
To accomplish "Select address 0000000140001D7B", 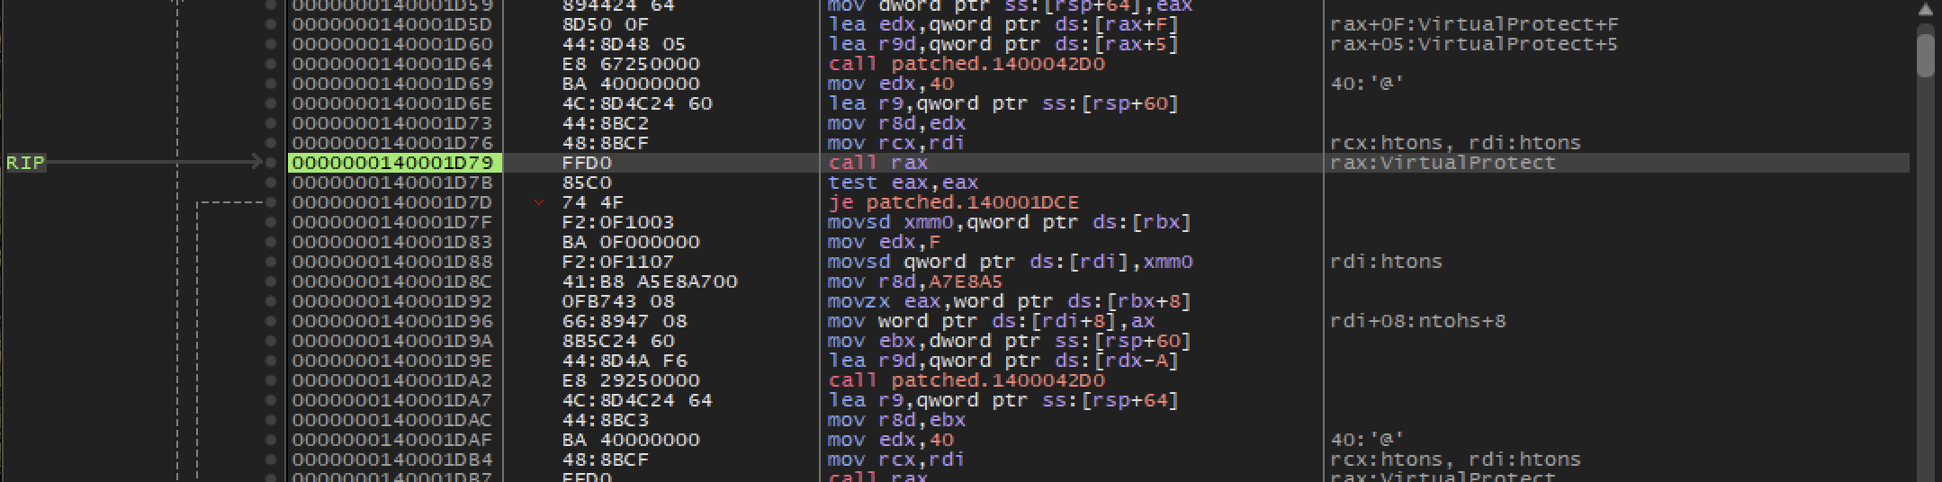I will [x=392, y=183].
